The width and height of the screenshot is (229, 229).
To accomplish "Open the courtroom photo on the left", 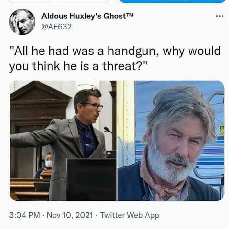I will point(63,141).
